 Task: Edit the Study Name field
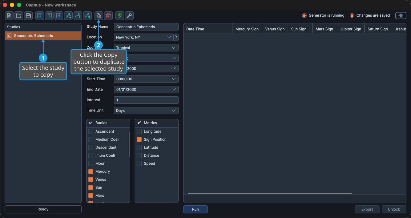click(146, 27)
